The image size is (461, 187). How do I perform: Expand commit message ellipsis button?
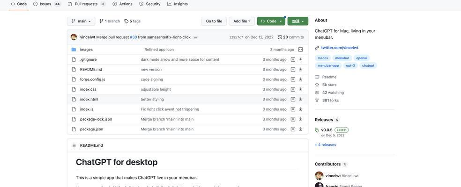(x=195, y=37)
